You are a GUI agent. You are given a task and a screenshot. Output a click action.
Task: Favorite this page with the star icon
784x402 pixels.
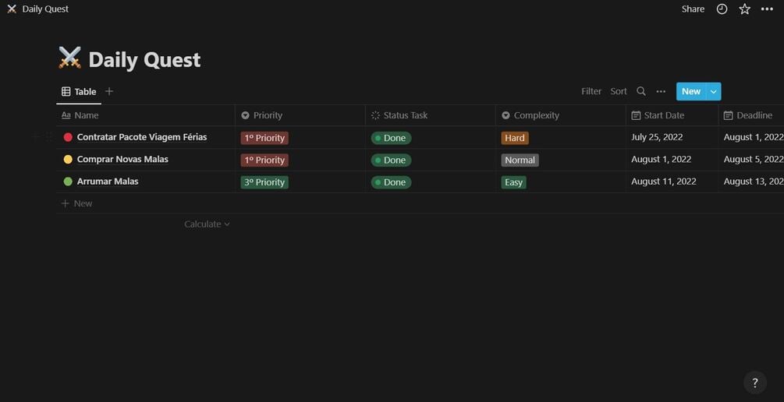tap(744, 9)
